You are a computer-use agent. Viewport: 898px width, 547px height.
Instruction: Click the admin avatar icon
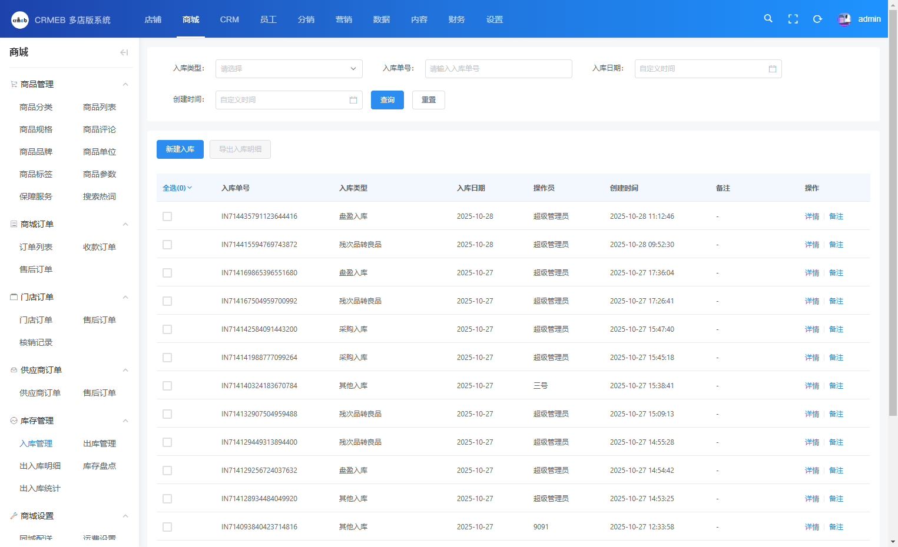pos(844,19)
